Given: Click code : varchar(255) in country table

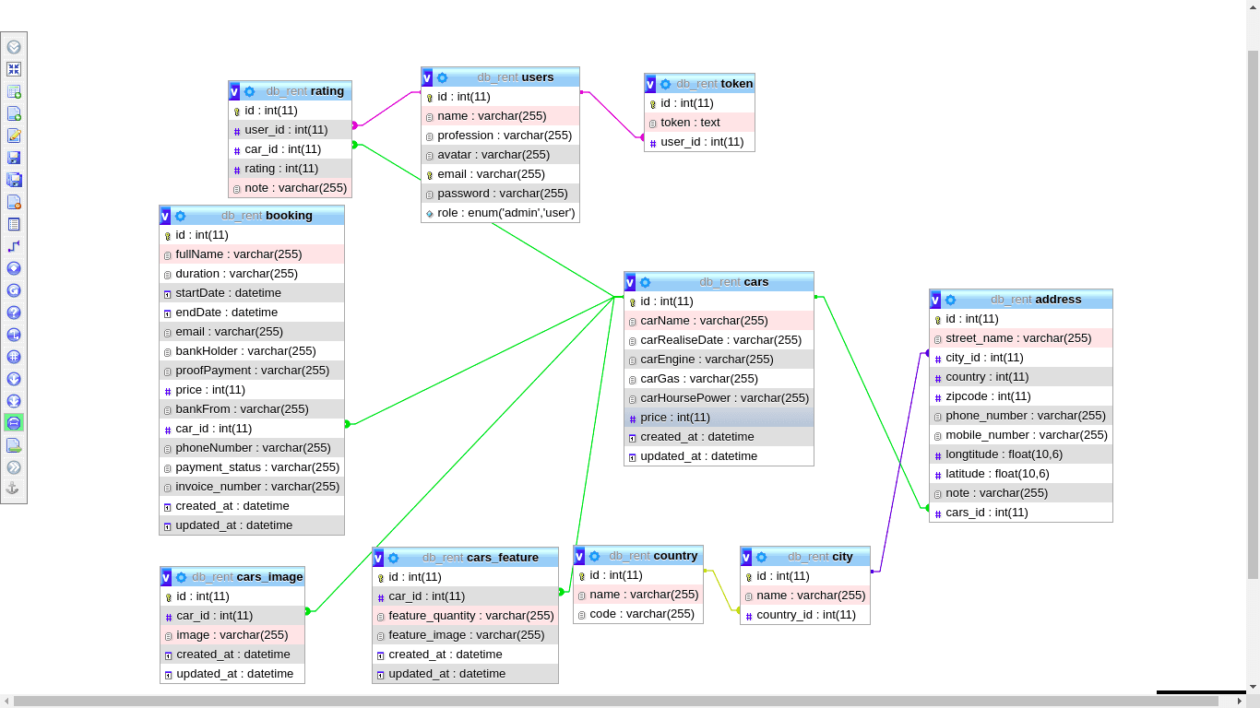Looking at the screenshot, I should pyautogui.click(x=638, y=614).
